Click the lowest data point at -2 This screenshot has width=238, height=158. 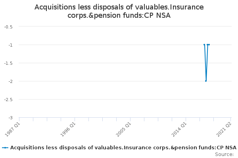(206, 81)
